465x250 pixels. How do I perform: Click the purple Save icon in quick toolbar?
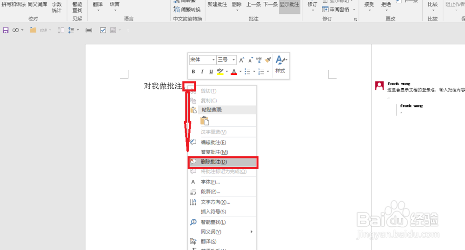(6, 30)
